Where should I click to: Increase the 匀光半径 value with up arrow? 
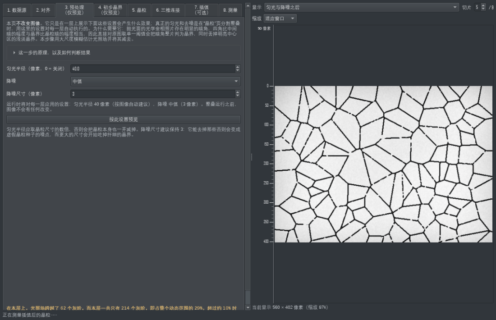coord(238,67)
